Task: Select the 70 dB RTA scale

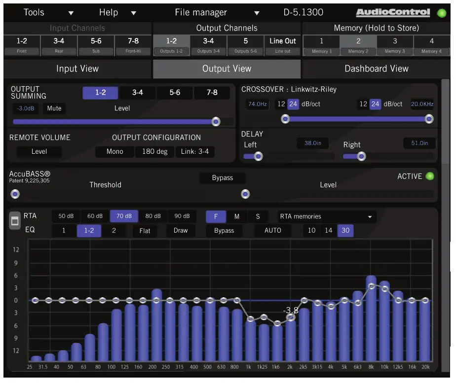Action: (x=124, y=216)
